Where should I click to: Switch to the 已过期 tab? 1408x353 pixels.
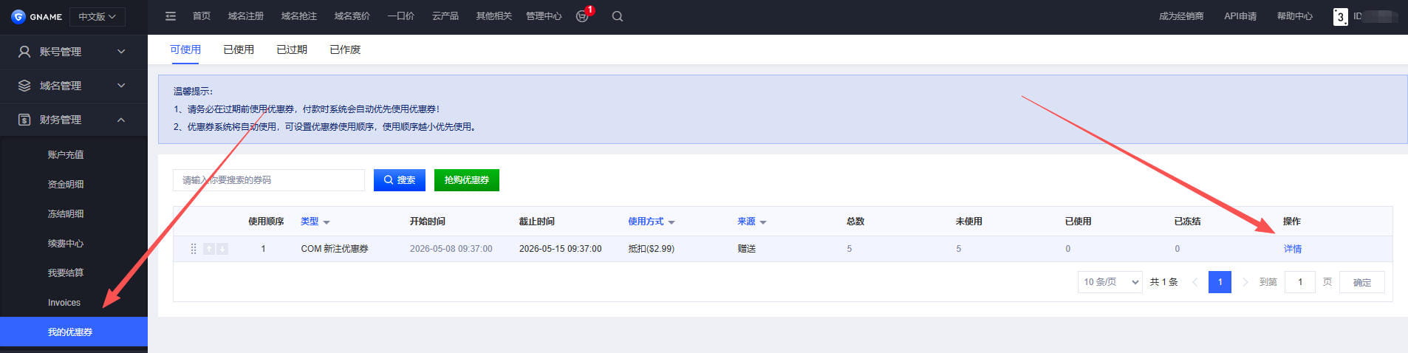click(292, 49)
